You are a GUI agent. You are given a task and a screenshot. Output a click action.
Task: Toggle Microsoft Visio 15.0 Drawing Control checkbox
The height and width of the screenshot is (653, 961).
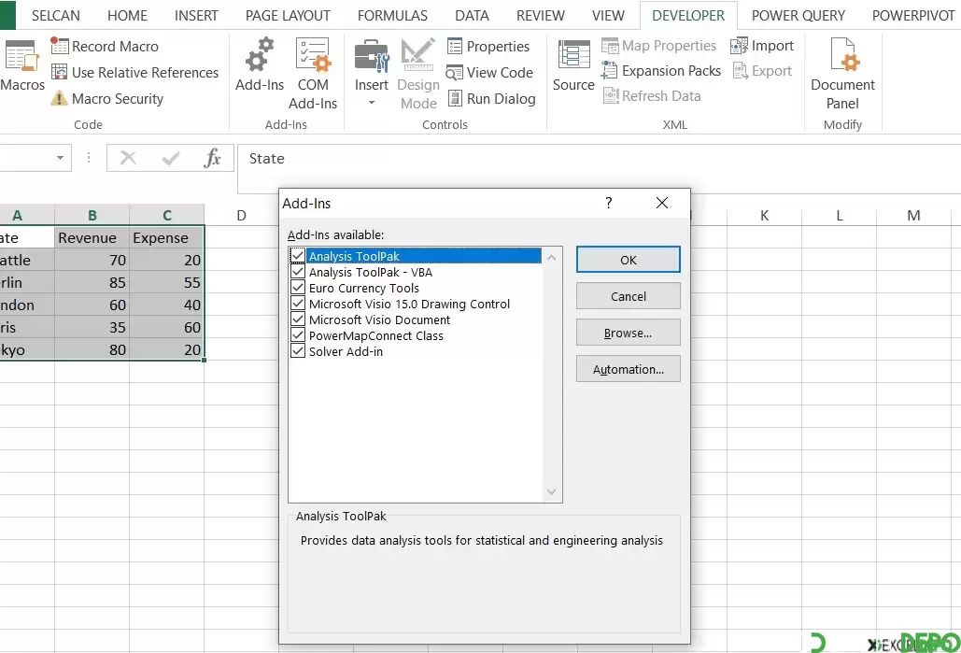click(x=298, y=303)
